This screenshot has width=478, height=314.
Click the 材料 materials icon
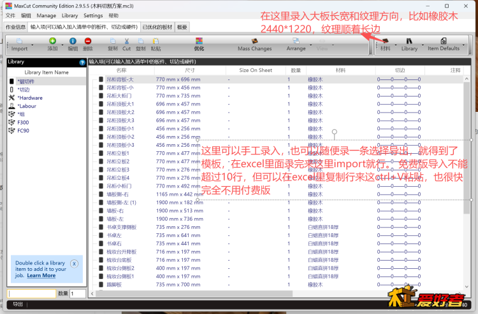point(385,41)
